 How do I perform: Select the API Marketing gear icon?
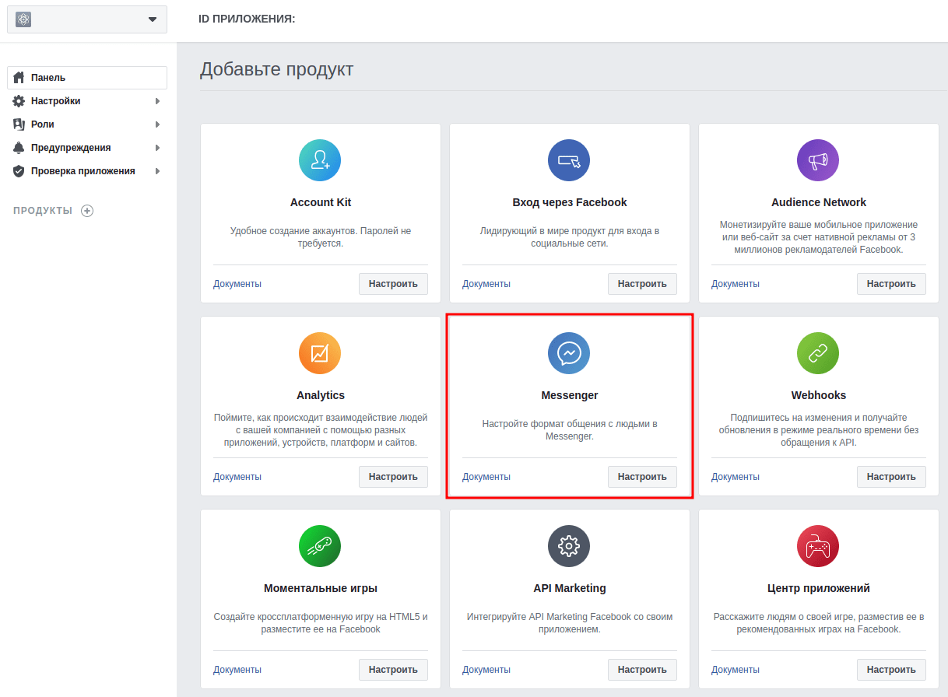tap(569, 545)
